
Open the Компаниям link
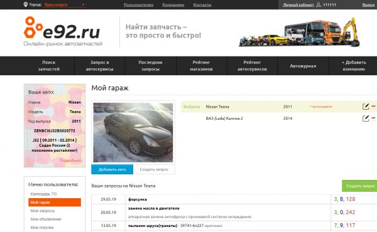click(173, 5)
